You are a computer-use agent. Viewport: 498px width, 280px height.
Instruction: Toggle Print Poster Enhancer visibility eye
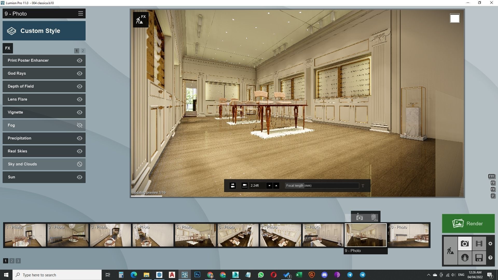(x=80, y=60)
